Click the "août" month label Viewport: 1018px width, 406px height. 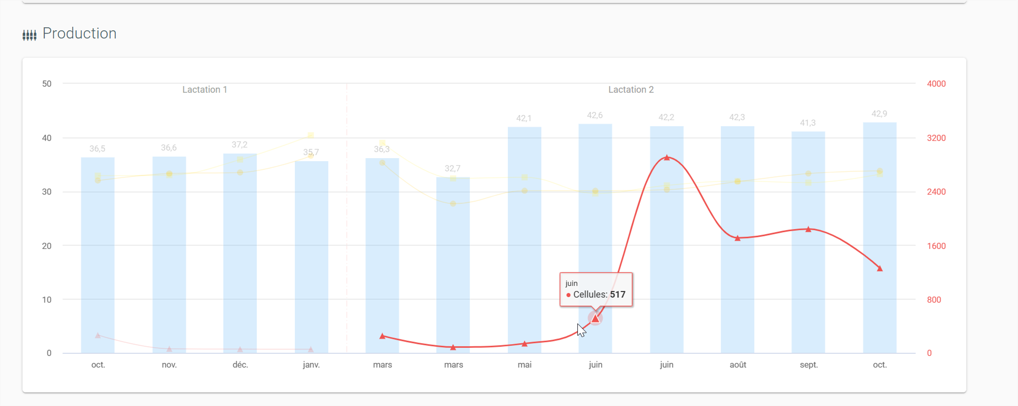click(x=738, y=365)
